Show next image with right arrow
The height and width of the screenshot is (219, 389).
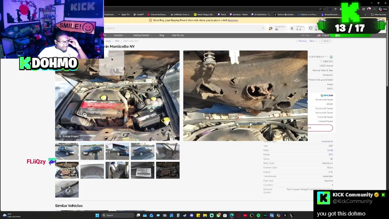[173, 96]
